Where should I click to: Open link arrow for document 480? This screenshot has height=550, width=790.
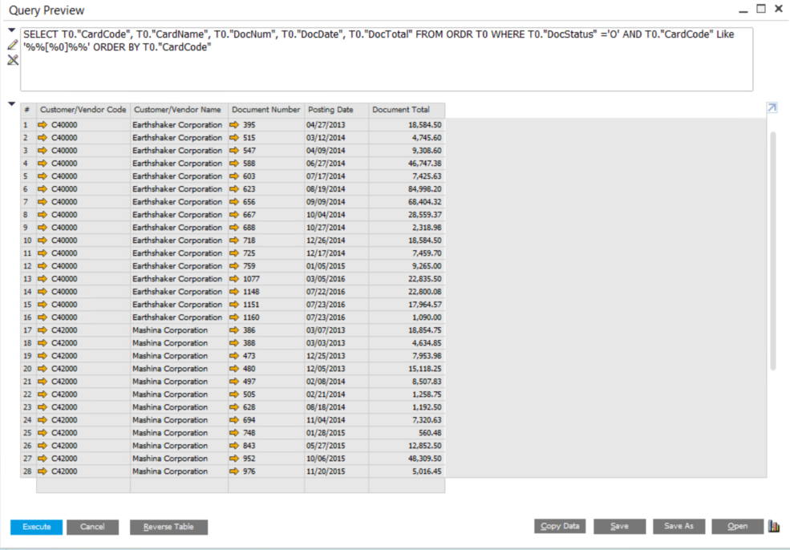pyautogui.click(x=233, y=369)
